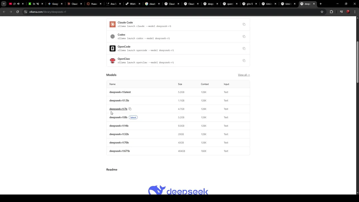This screenshot has height=202, width=359.
Task: Copy the Codex launch command
Action: 244,36
